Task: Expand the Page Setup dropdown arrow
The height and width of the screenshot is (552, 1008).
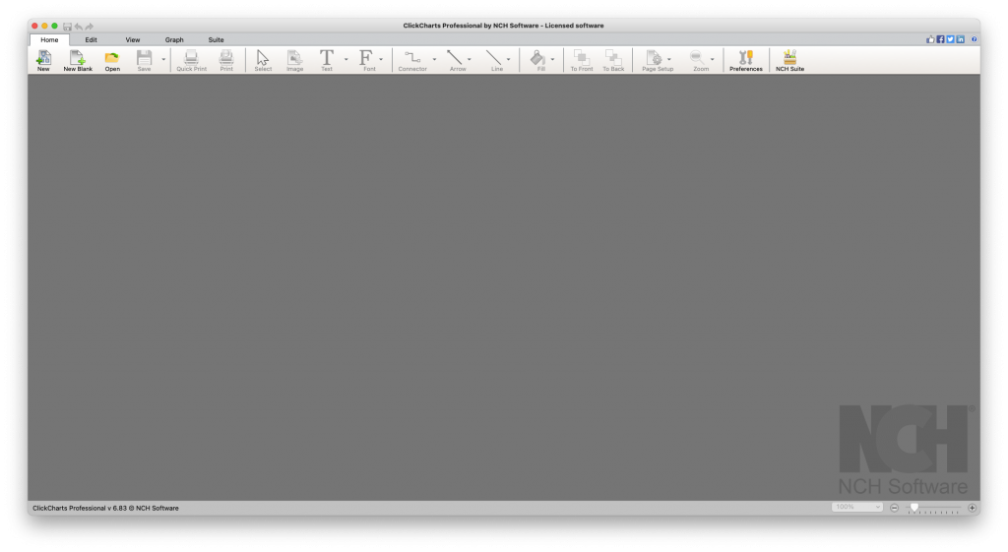Action: pos(669,60)
